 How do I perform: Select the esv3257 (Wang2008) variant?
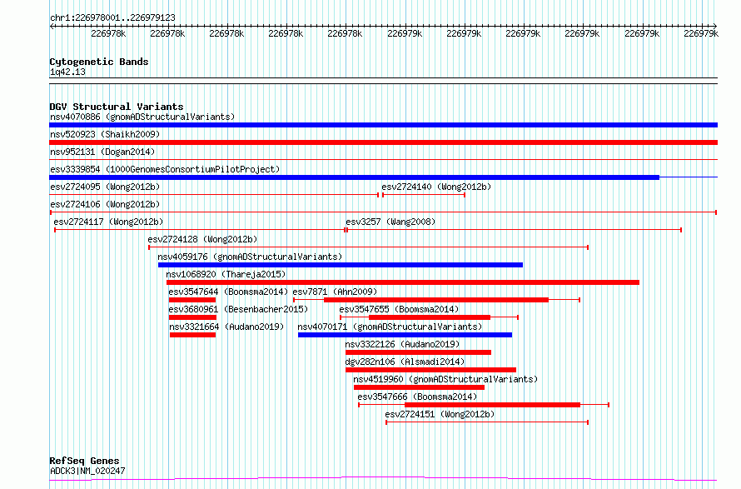click(x=390, y=222)
